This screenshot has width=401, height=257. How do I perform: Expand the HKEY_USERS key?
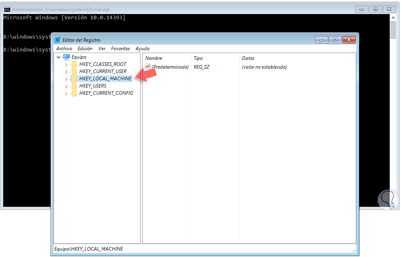pyautogui.click(x=66, y=86)
